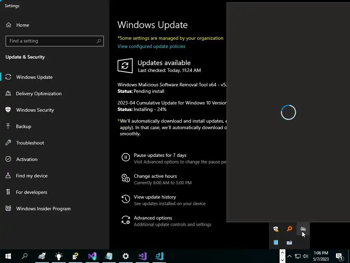The image size is (350, 263).
Task: Collapse the hidden tray icons chevron
Action: (289, 256)
